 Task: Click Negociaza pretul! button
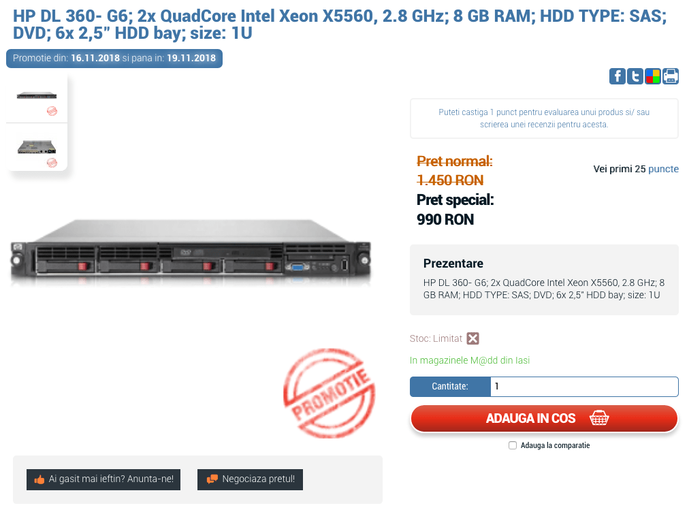[x=250, y=479]
